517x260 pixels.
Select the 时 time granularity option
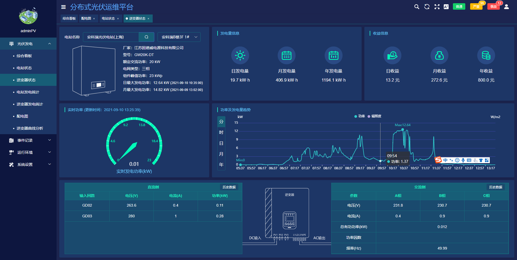pyautogui.click(x=221, y=132)
